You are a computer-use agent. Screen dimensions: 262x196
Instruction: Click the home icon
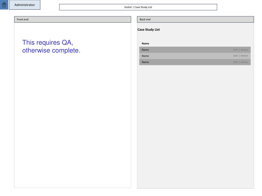click(4, 5)
